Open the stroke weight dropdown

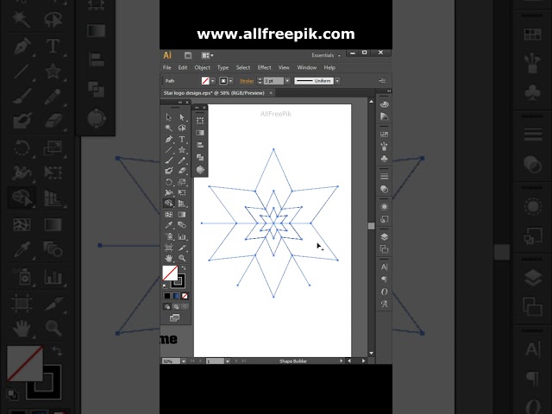[x=287, y=81]
